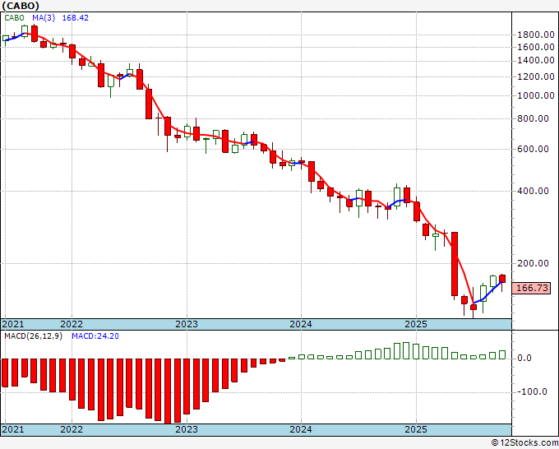Image resolution: width=559 pixels, height=449 pixels.
Task: Click the final green MACD histogram bar
Action: pyautogui.click(x=502, y=355)
